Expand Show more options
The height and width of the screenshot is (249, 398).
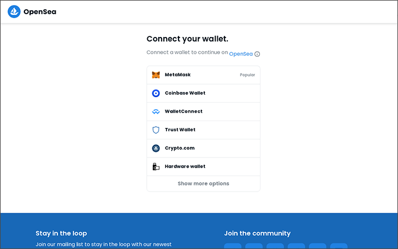(x=203, y=184)
